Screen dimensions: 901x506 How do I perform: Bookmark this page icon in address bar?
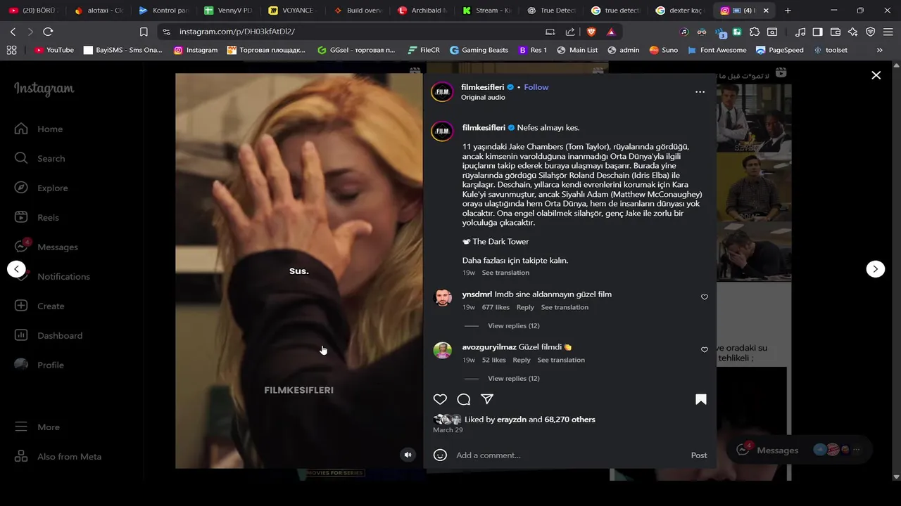(144, 32)
